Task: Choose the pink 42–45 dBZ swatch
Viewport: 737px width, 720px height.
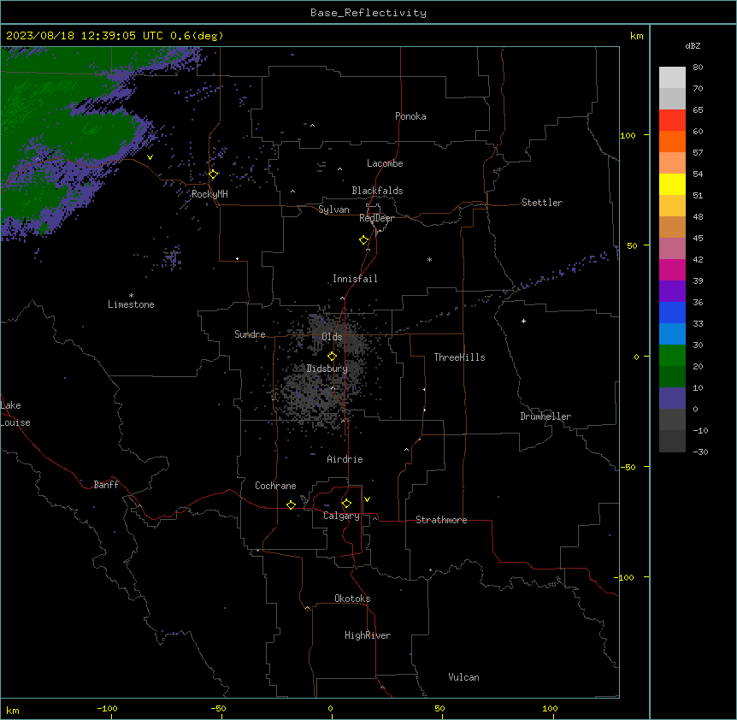Action: (x=672, y=249)
